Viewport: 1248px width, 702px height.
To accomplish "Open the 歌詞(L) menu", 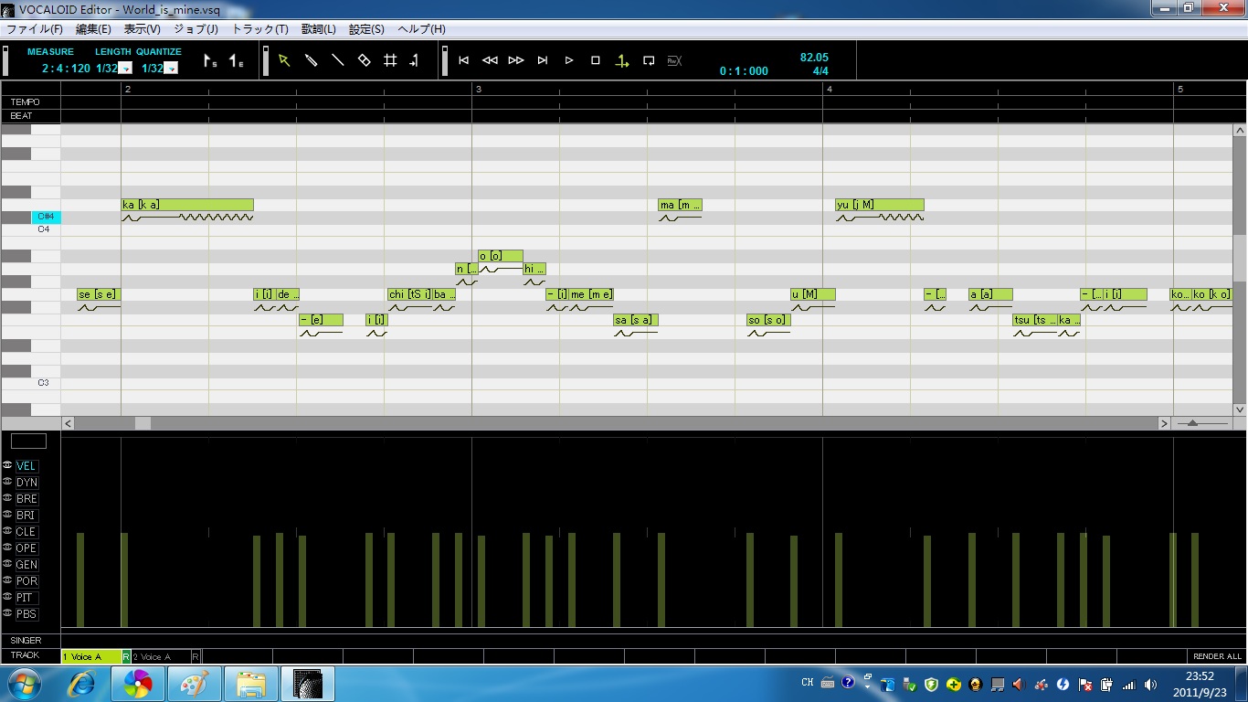I will click(319, 29).
